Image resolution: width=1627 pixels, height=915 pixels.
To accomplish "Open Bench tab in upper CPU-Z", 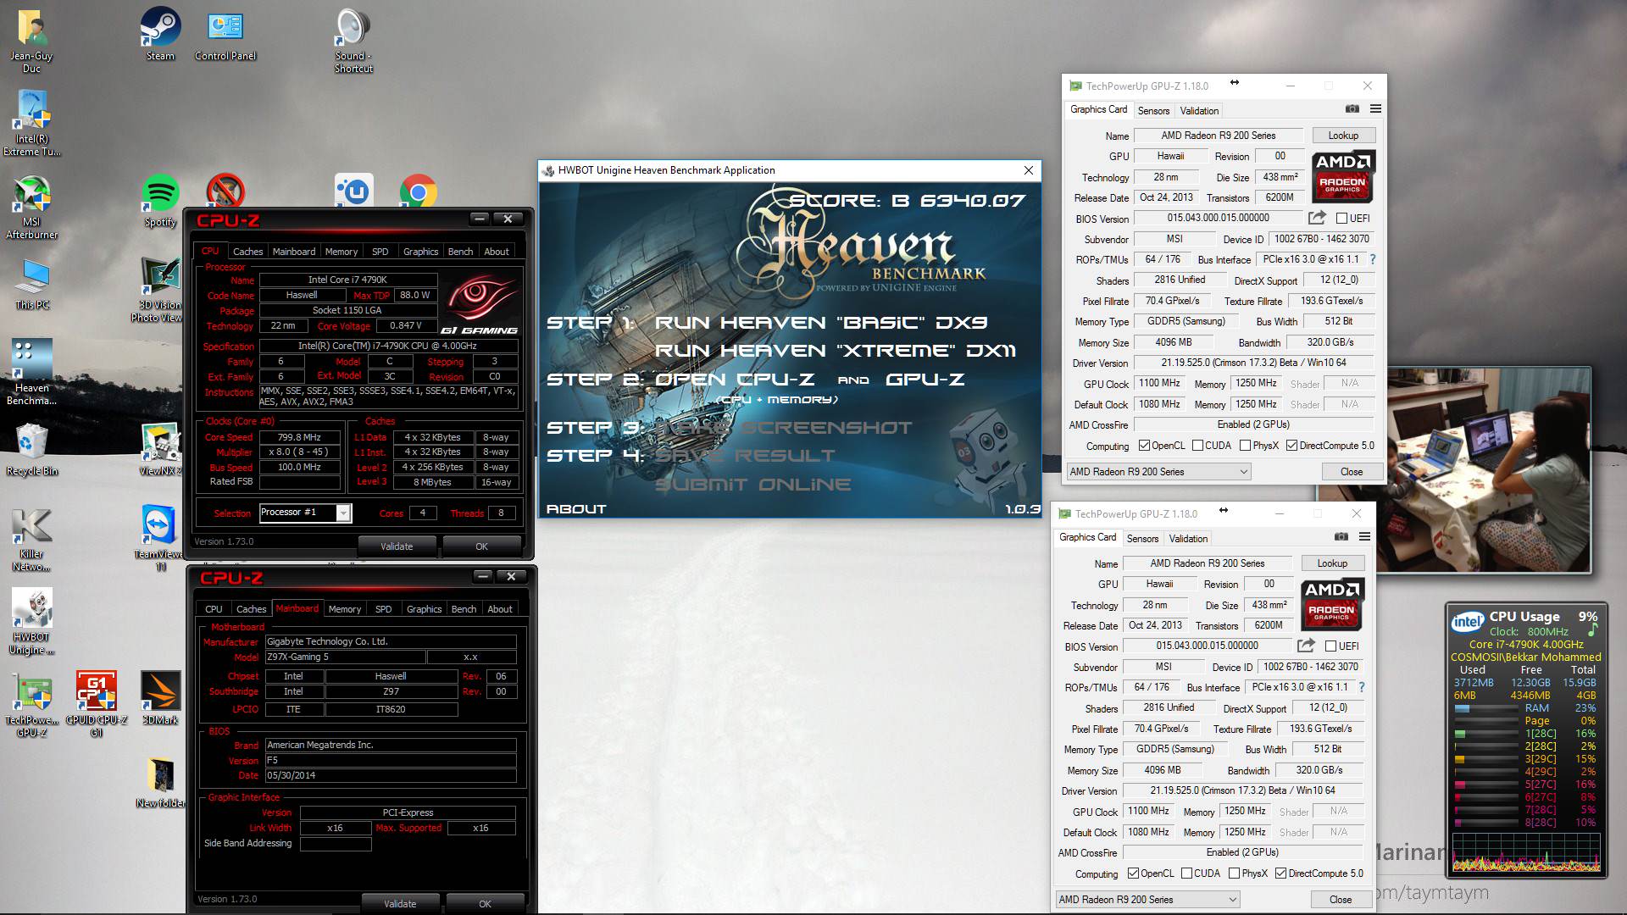I will [x=460, y=252].
